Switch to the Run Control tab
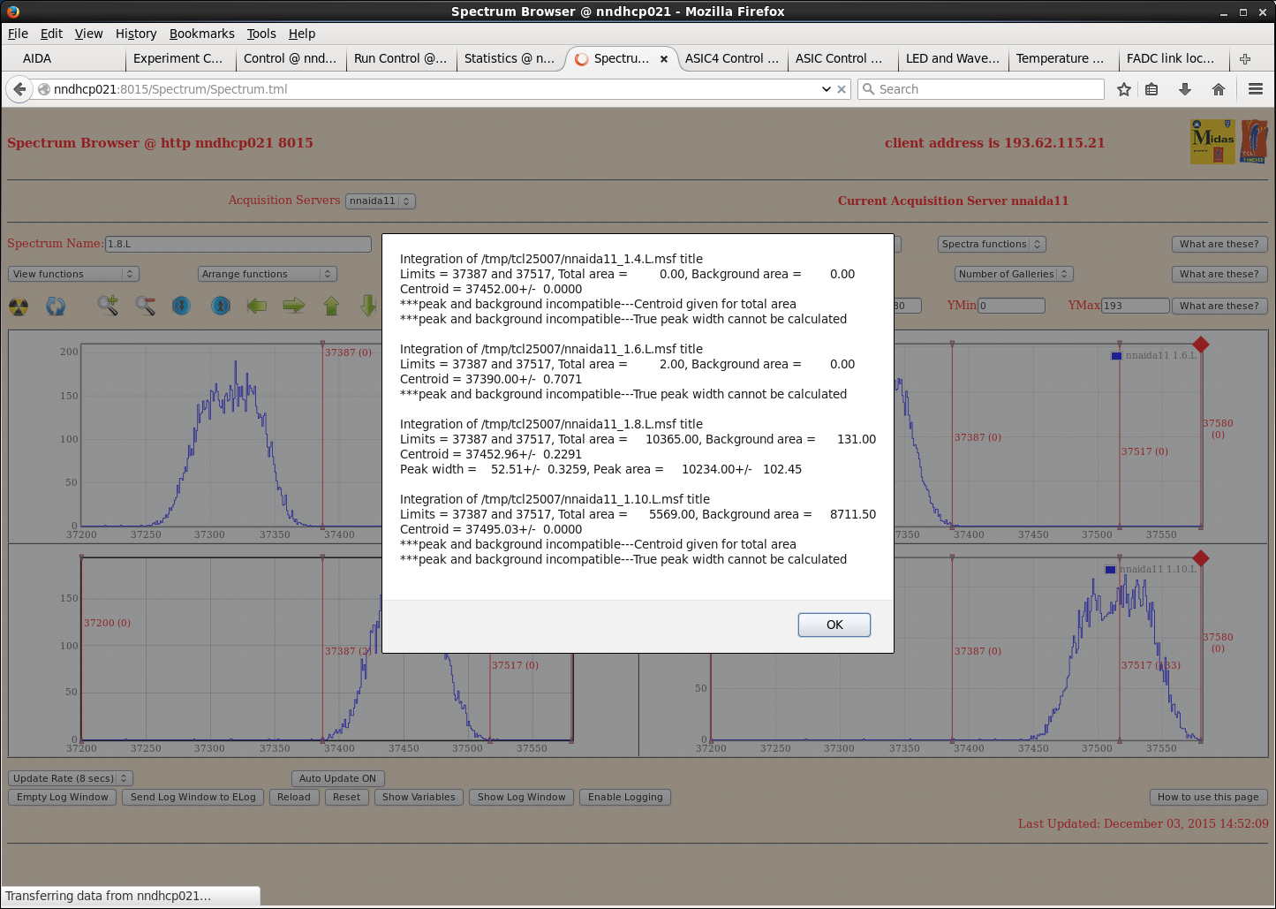This screenshot has height=909, width=1276. coord(400,58)
